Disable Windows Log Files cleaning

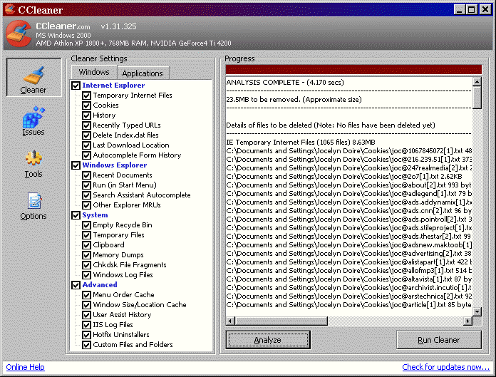tap(86, 275)
